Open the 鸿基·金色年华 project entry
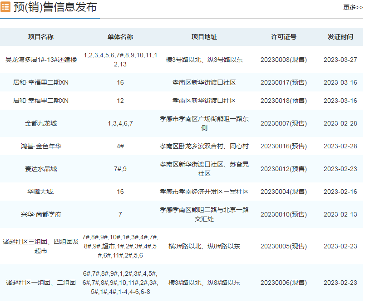Viewport: 365px width, 303px height. click(x=41, y=146)
